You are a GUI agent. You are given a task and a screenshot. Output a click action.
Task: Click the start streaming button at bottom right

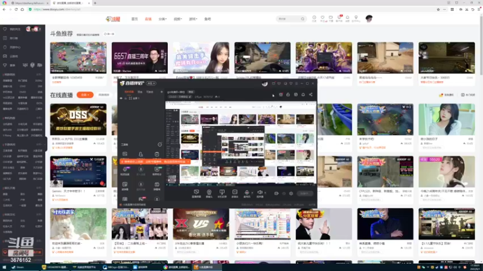pos(305,193)
